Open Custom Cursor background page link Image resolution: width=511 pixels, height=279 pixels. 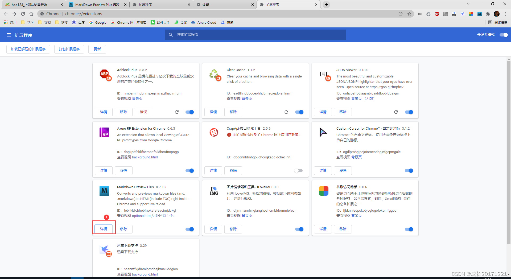pos(356,157)
